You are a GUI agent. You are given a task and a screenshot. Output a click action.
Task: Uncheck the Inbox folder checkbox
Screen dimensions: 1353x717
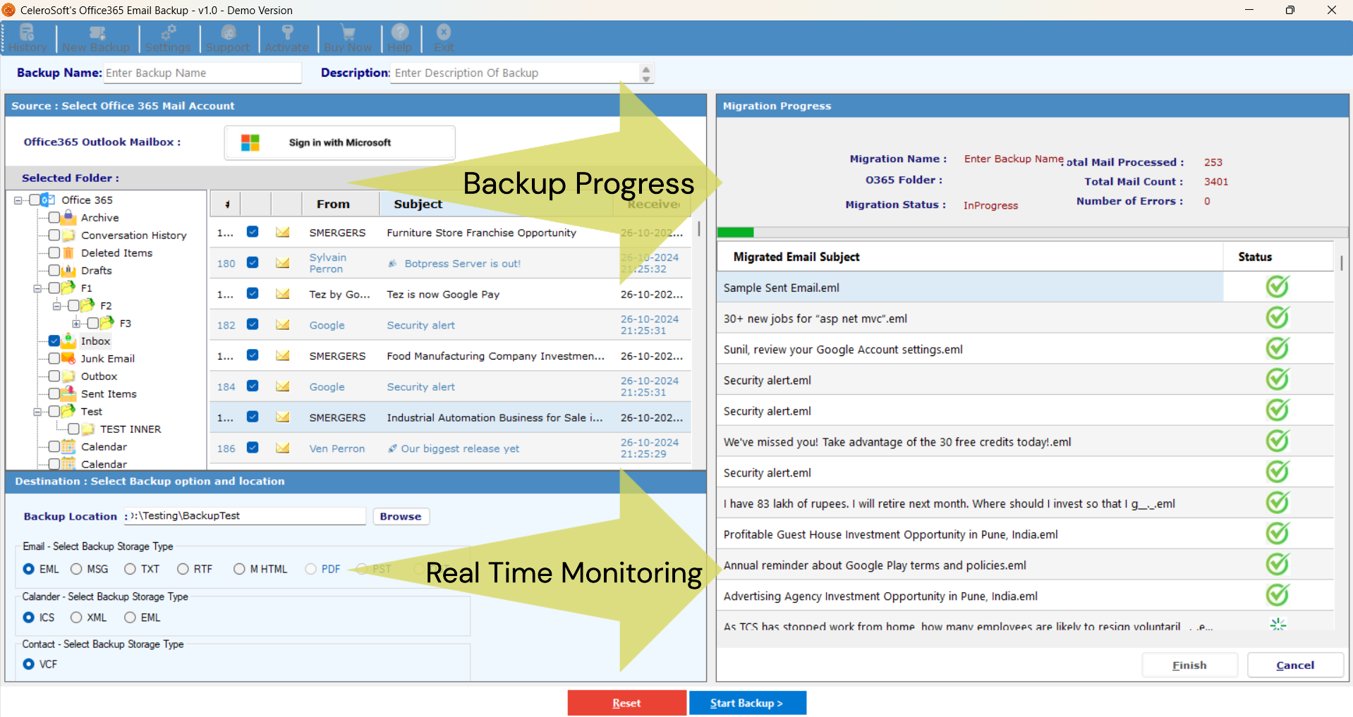point(54,341)
